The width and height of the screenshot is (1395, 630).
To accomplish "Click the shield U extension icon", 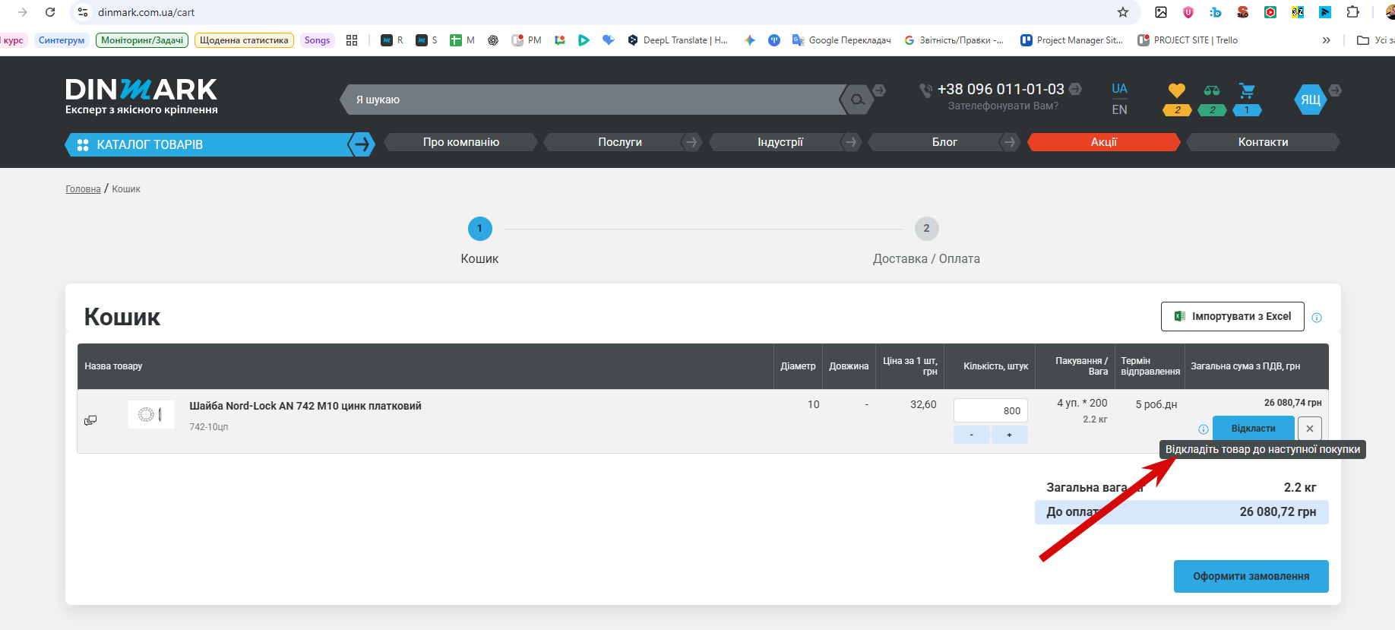I will pyautogui.click(x=1188, y=12).
